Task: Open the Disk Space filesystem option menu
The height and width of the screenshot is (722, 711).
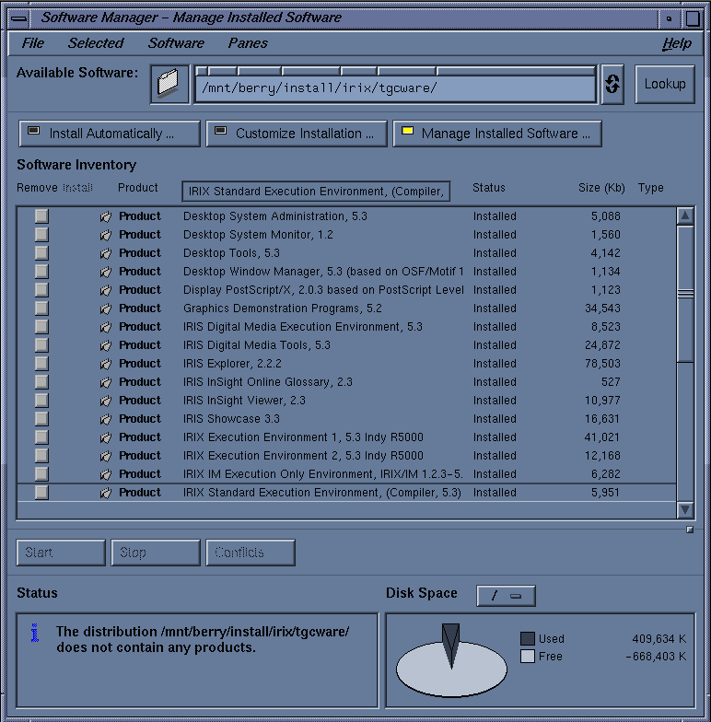Action: click(506, 596)
